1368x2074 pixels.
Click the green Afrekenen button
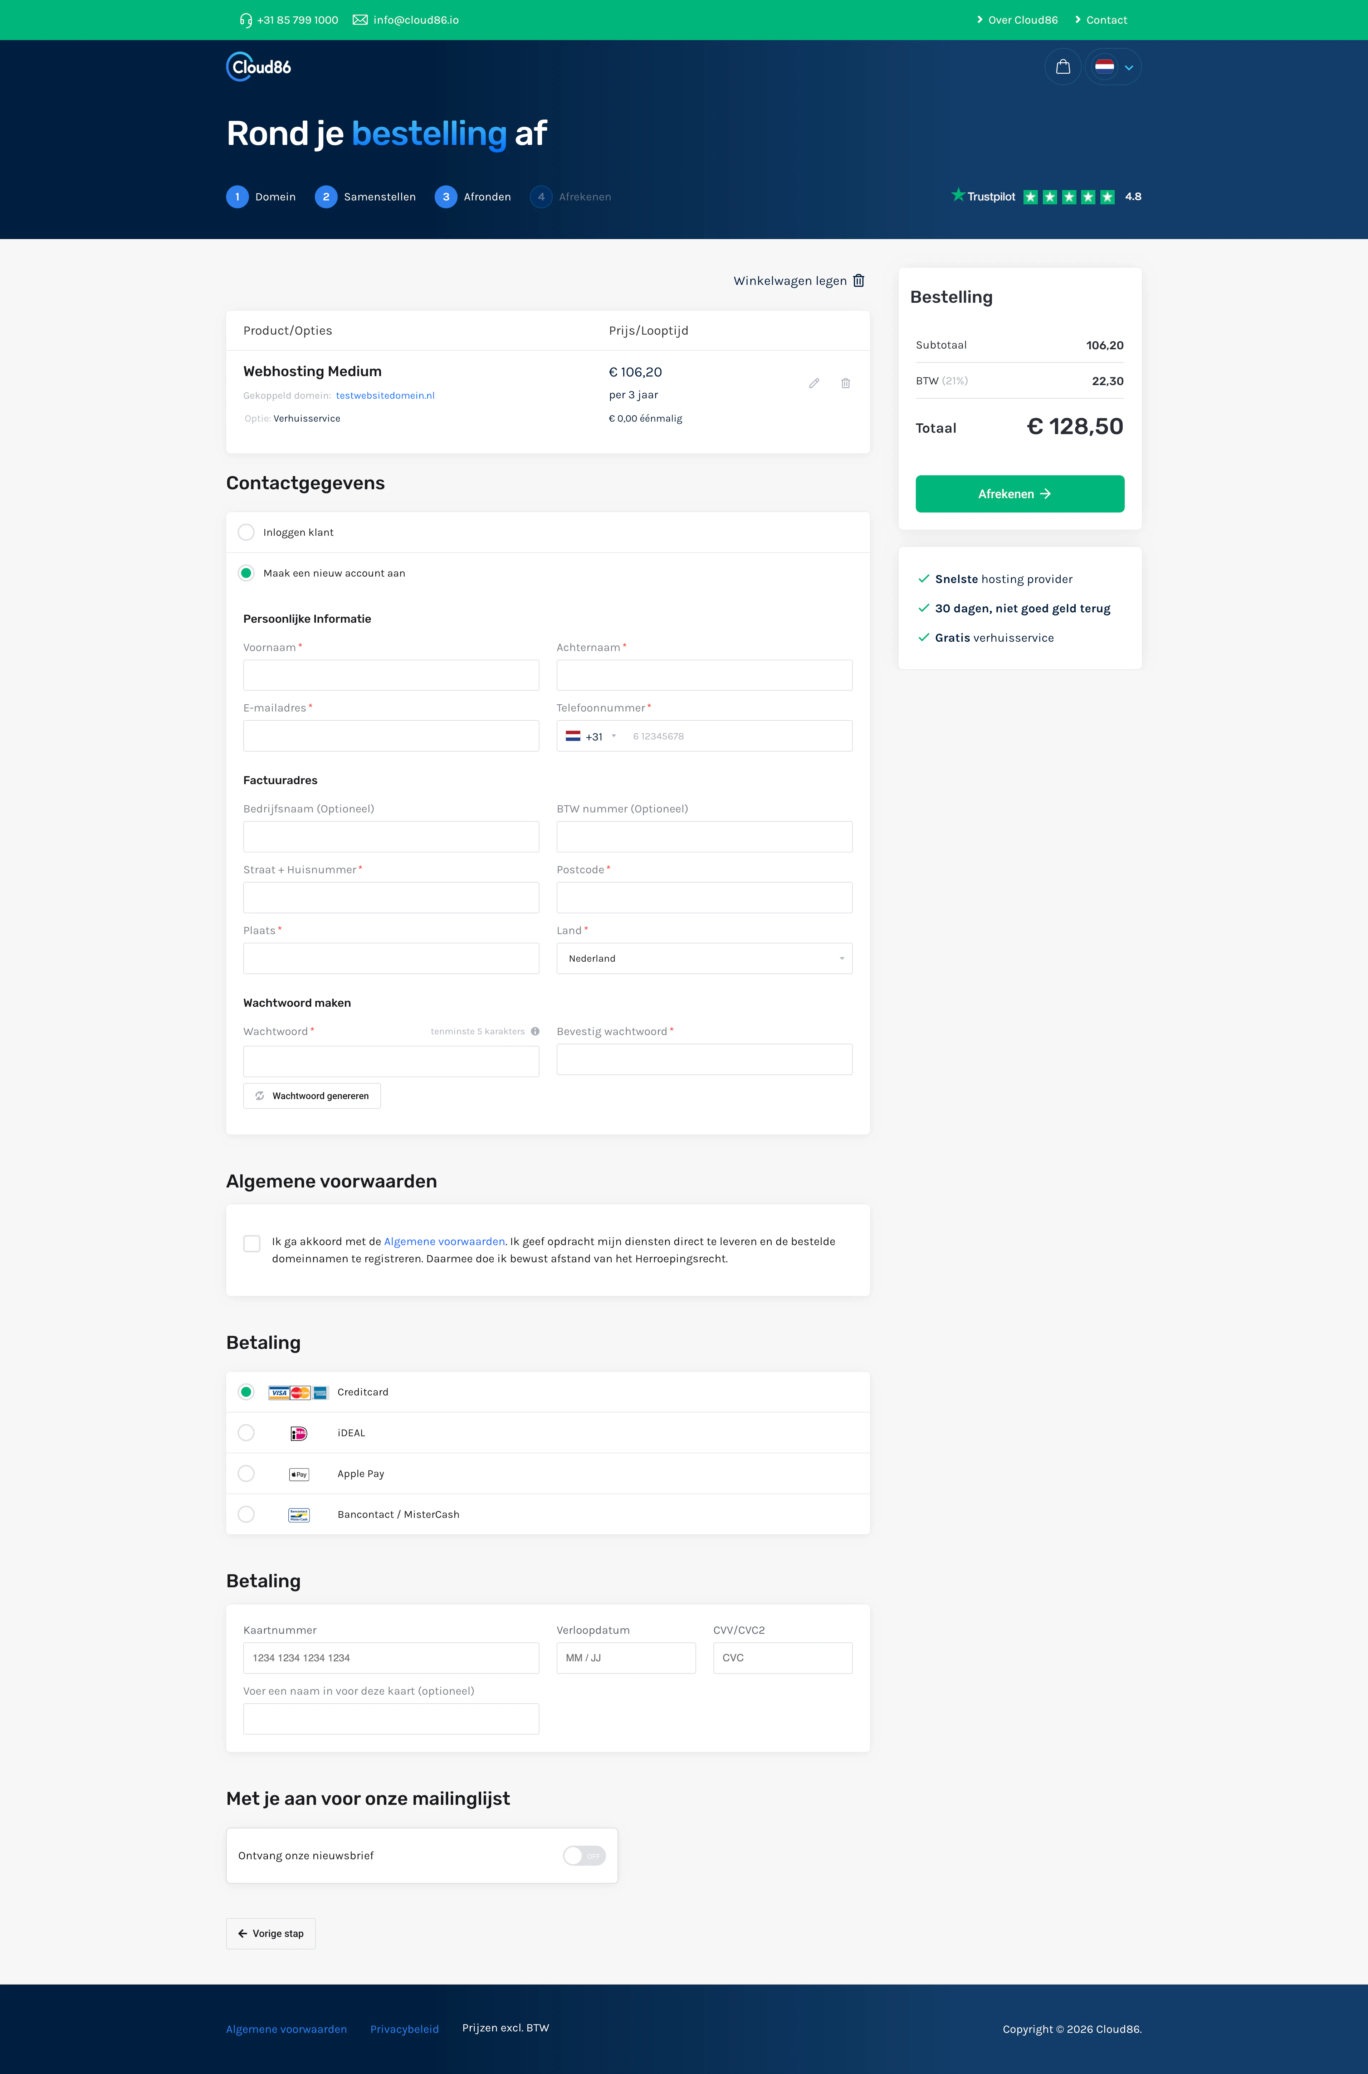tap(1019, 494)
